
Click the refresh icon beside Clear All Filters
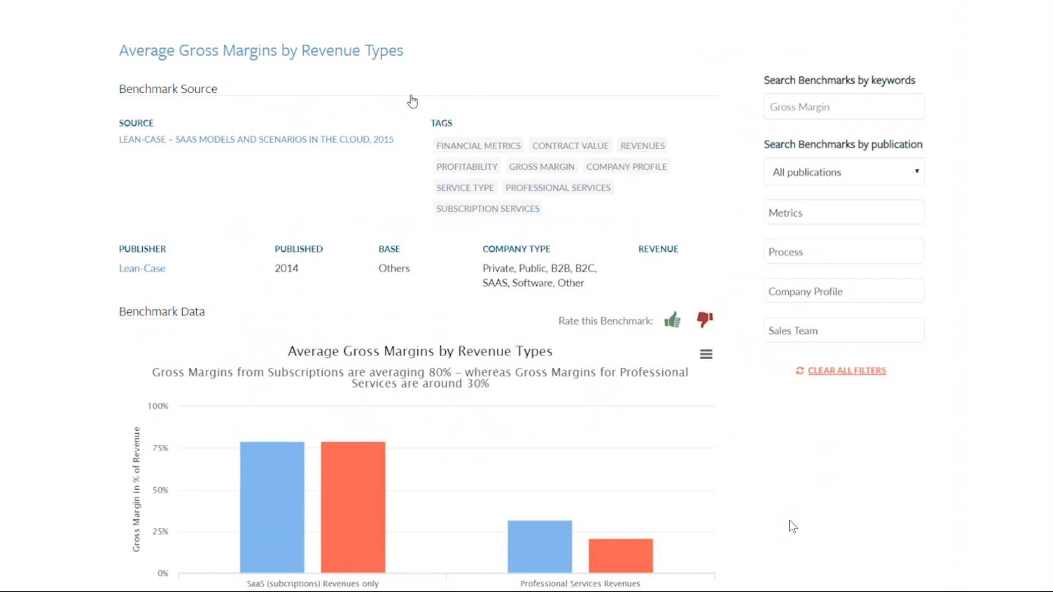click(800, 370)
